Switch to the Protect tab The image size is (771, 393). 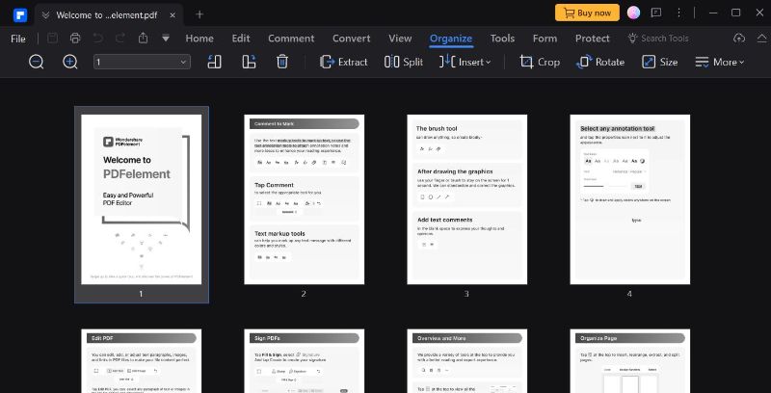pyautogui.click(x=593, y=39)
